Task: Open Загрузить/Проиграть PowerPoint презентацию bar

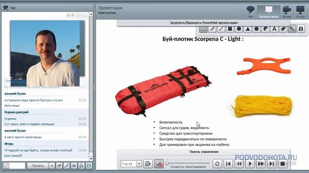Action: click(204, 23)
